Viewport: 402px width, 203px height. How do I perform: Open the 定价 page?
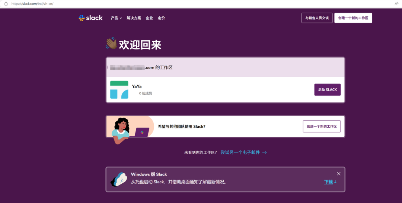pyautogui.click(x=161, y=18)
